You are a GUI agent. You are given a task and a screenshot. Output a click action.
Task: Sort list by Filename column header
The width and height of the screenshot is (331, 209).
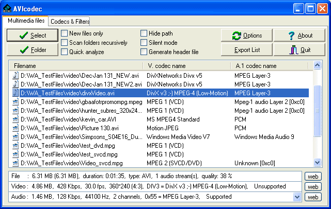pyautogui.click(x=77, y=66)
